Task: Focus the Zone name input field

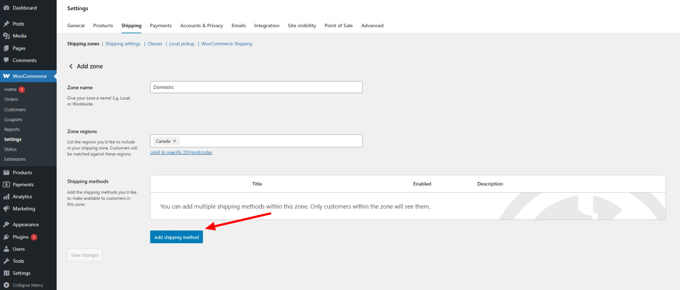Action: pos(256,87)
